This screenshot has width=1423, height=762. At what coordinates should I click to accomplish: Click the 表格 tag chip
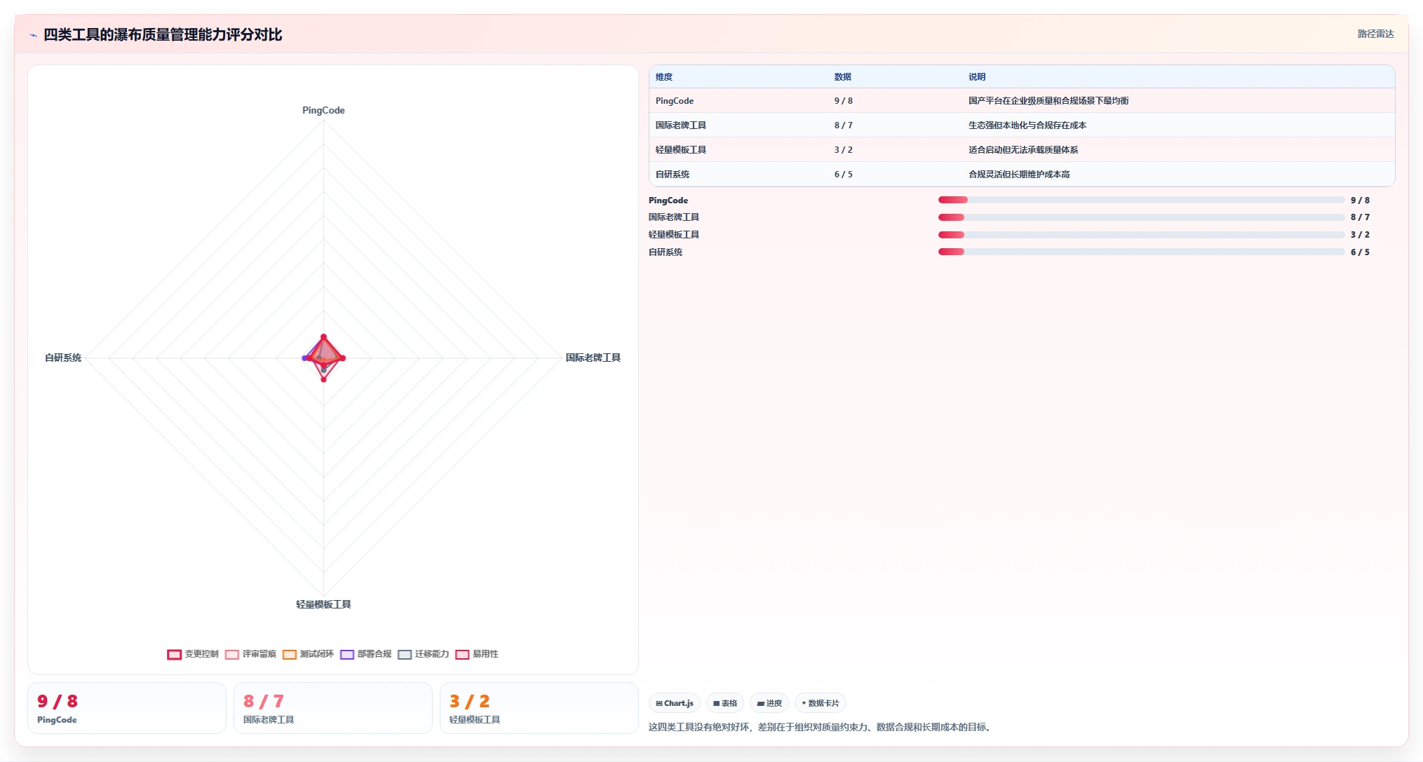pyautogui.click(x=725, y=703)
